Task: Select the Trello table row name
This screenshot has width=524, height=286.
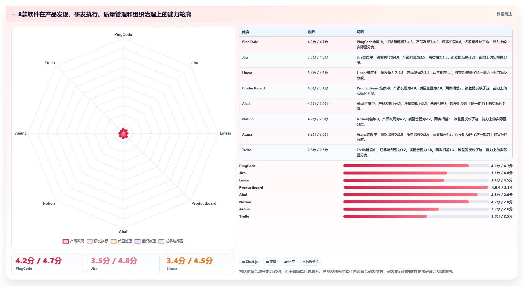Action: click(x=247, y=150)
